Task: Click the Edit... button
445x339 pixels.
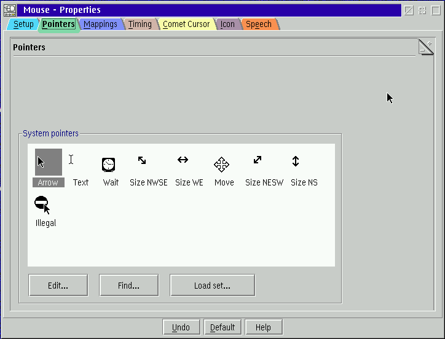Action: click(x=58, y=285)
